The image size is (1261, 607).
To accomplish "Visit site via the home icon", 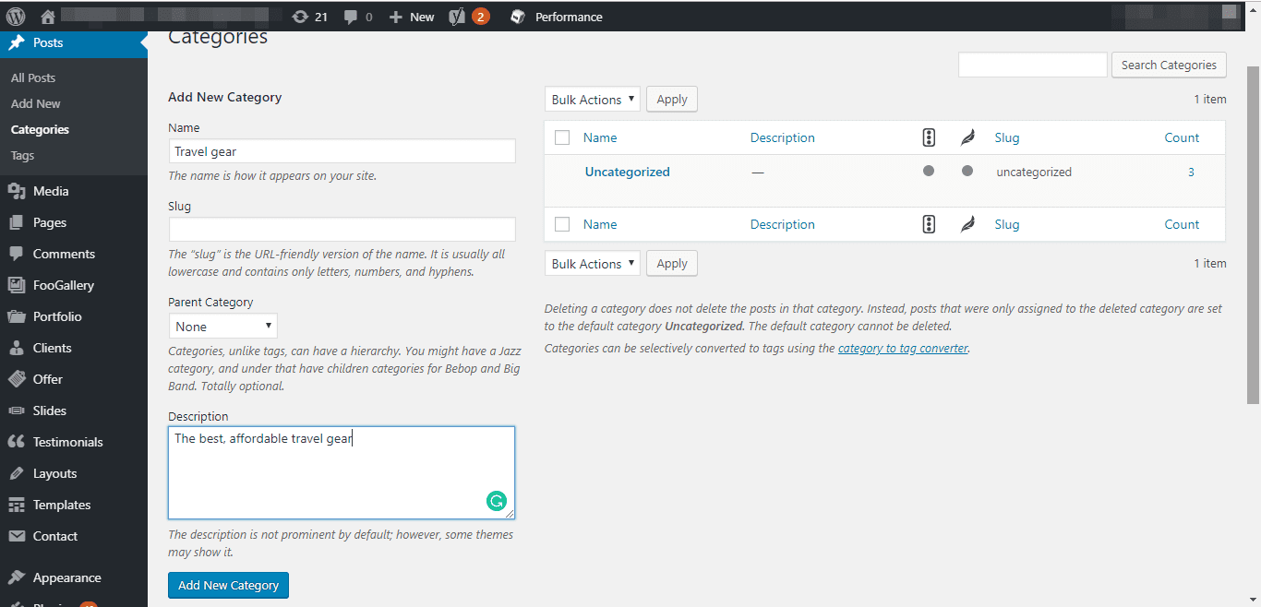I will (48, 17).
